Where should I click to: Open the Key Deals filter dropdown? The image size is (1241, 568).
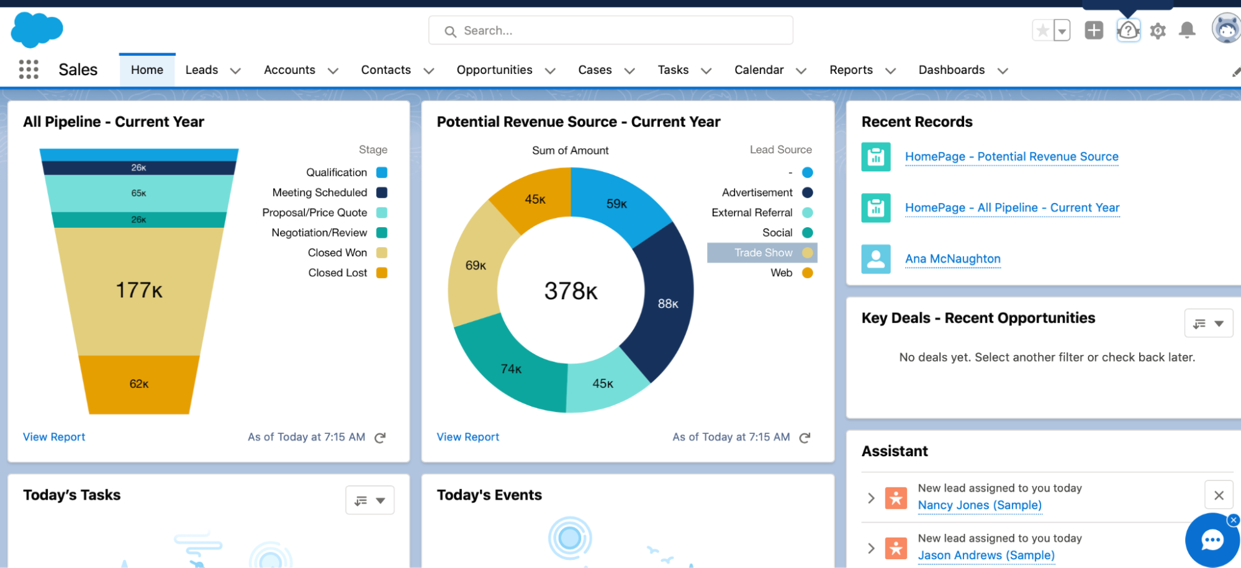click(1209, 323)
